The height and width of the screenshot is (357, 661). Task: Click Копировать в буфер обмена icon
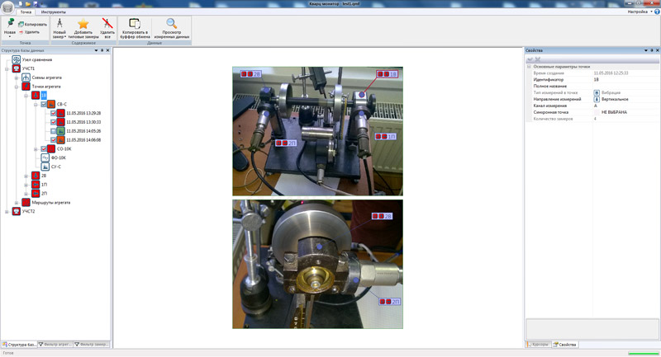(135, 24)
